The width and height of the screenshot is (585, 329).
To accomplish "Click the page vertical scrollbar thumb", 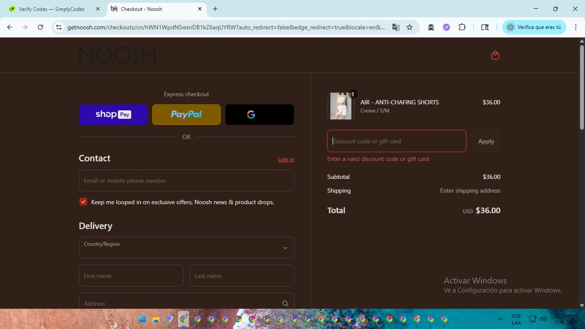I will click(x=582, y=87).
